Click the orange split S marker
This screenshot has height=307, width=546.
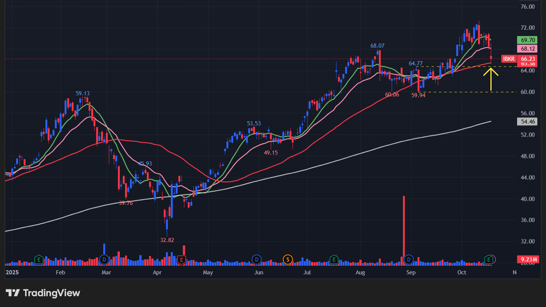(x=288, y=259)
